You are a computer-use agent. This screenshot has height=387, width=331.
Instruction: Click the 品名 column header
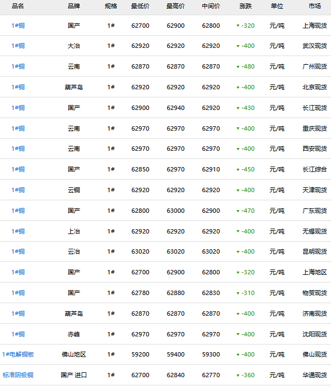pyautogui.click(x=18, y=6)
